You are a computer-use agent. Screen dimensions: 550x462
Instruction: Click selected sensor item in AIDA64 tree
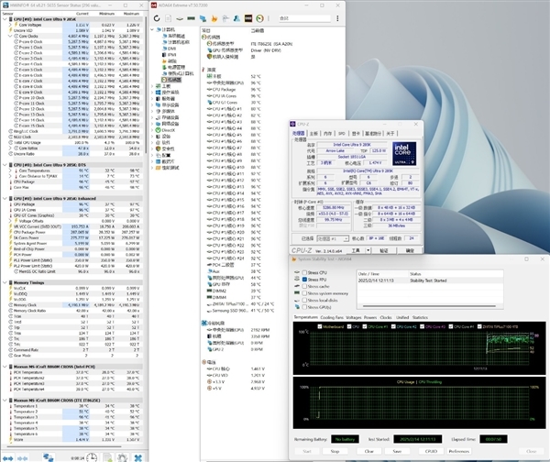click(x=171, y=80)
